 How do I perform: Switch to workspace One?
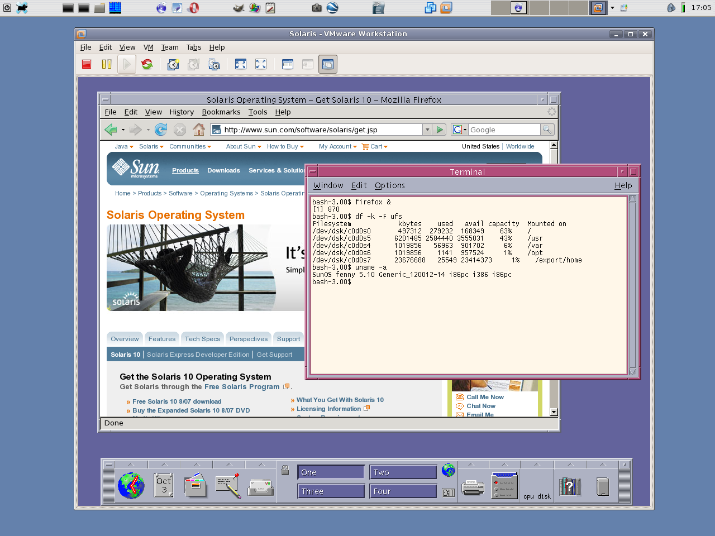pos(331,472)
